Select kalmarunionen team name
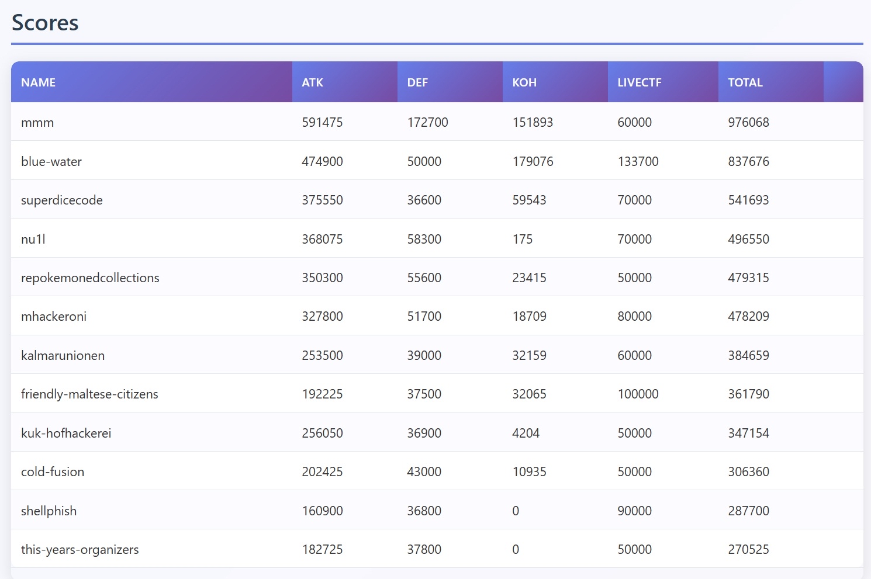The image size is (871, 579). [x=63, y=356]
